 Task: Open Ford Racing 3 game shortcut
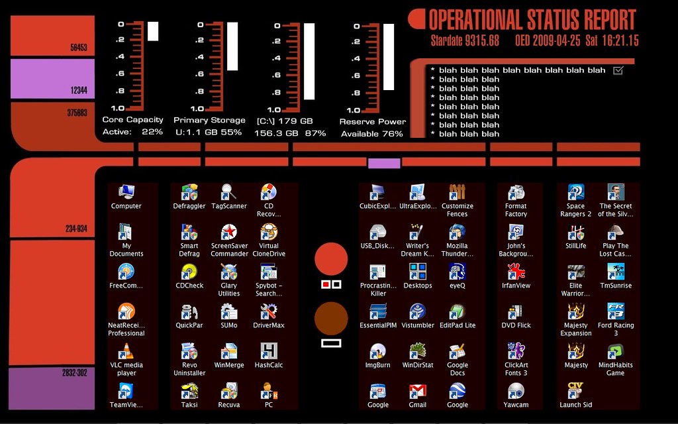tap(615, 312)
